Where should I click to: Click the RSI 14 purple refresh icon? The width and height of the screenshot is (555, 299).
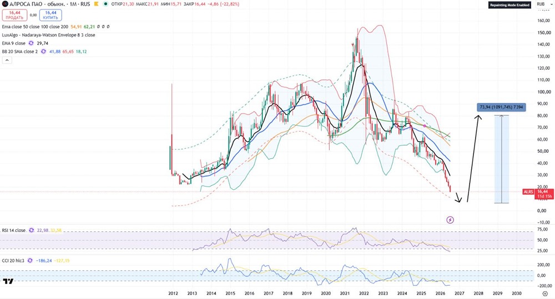tap(32, 230)
